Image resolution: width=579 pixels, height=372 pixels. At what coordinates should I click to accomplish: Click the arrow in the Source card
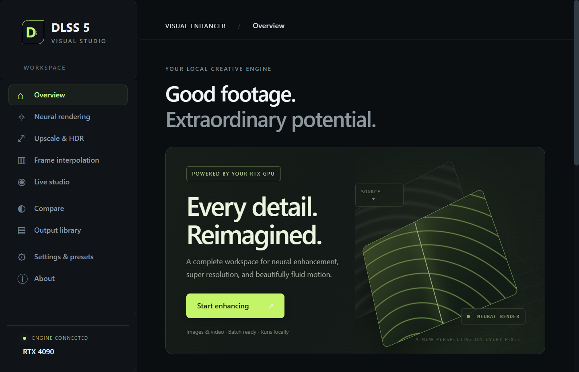[x=373, y=198]
